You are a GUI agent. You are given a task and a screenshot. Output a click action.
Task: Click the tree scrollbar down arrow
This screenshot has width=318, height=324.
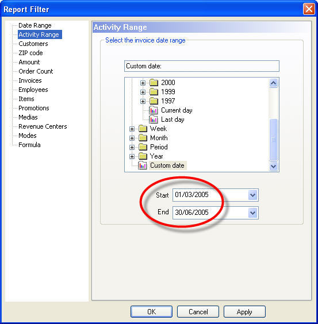coord(273,166)
